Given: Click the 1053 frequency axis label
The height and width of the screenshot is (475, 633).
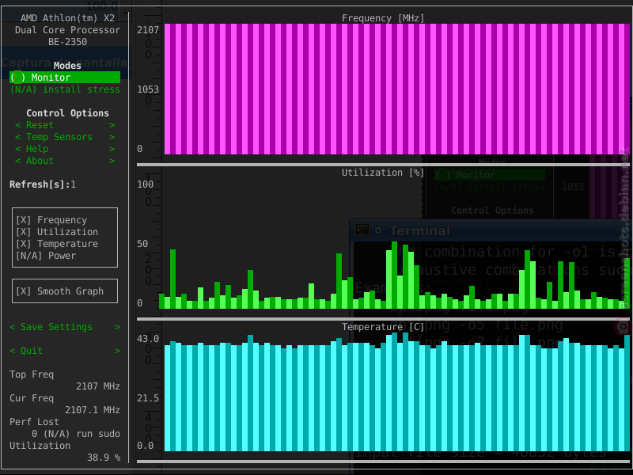Looking at the screenshot, I should pyautogui.click(x=148, y=89).
